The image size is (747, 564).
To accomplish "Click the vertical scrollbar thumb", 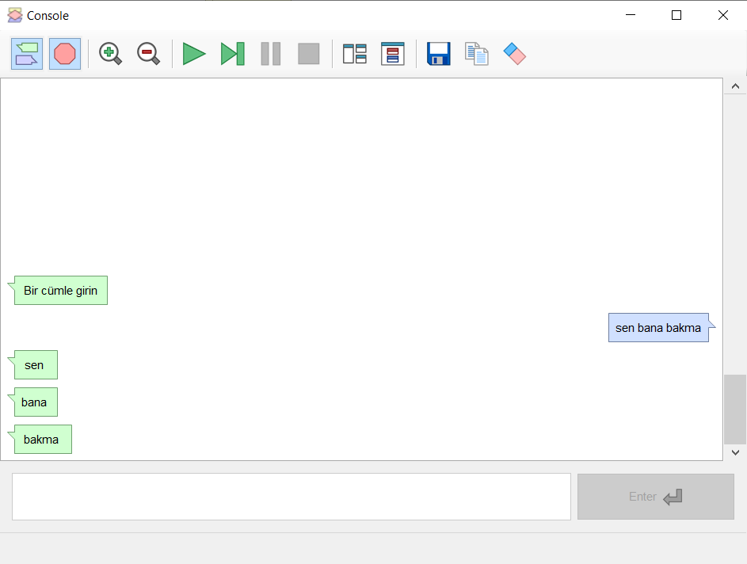I will pyautogui.click(x=735, y=410).
